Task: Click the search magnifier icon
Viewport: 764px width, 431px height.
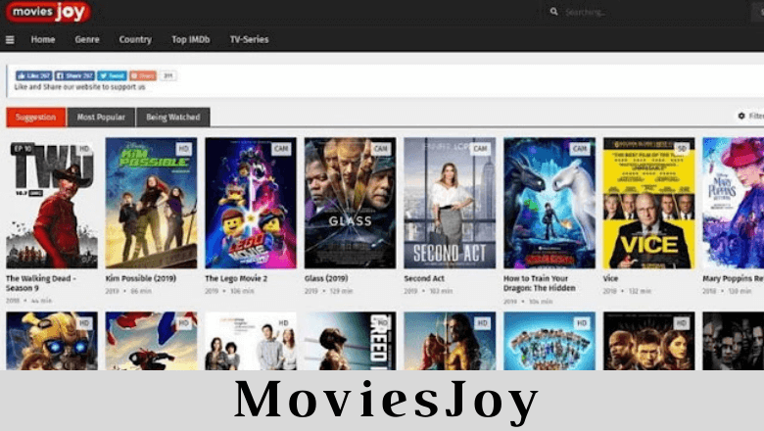Action: 554,11
